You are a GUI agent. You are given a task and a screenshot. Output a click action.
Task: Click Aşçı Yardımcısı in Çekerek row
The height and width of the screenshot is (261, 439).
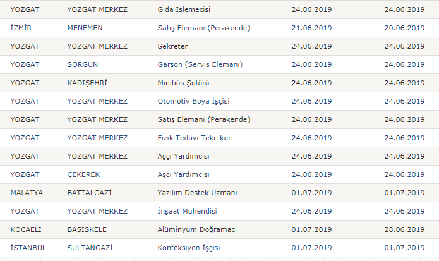(x=183, y=174)
